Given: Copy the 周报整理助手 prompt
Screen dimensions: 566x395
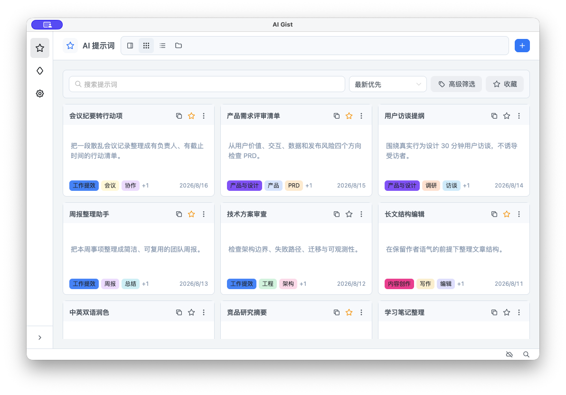Looking at the screenshot, I should (x=179, y=214).
